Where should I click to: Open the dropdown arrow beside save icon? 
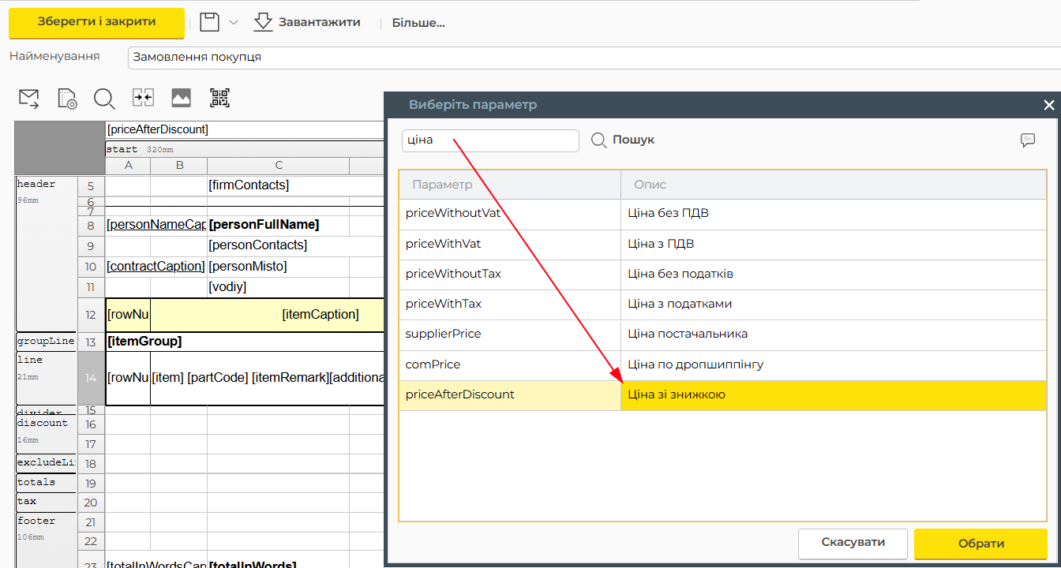[x=234, y=22]
